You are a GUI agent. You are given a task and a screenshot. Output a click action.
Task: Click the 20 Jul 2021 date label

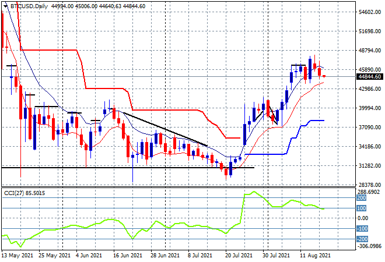(x=239, y=256)
